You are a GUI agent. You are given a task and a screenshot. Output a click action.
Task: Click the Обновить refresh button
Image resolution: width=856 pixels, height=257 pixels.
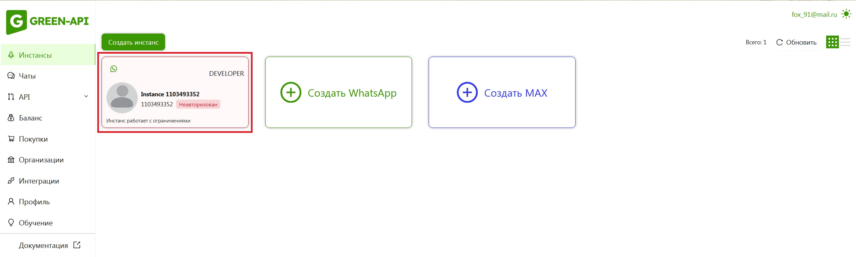796,42
